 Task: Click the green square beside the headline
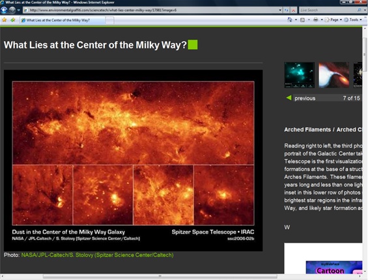click(x=193, y=44)
